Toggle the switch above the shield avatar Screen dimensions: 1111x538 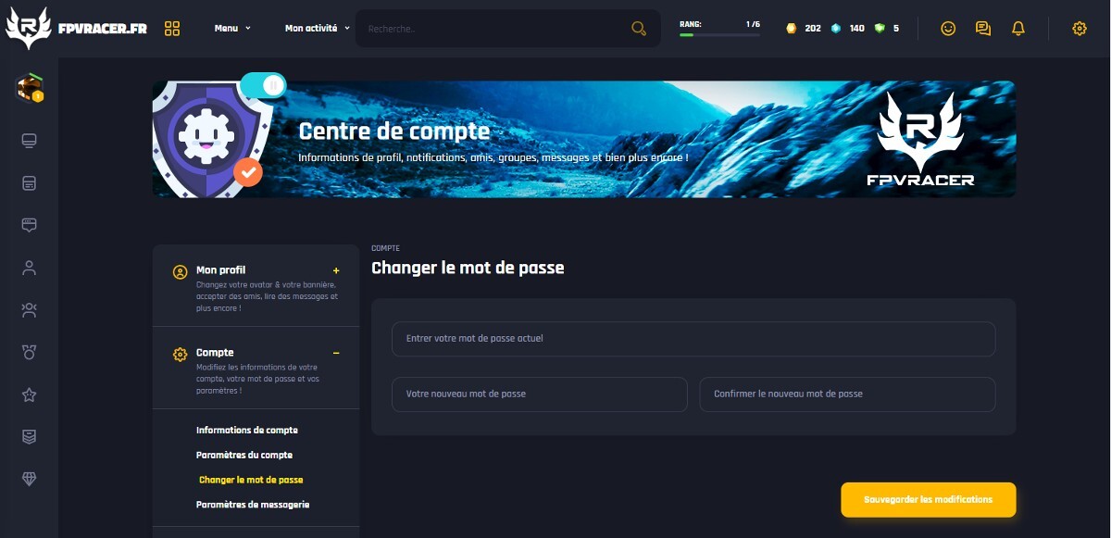pyautogui.click(x=264, y=86)
